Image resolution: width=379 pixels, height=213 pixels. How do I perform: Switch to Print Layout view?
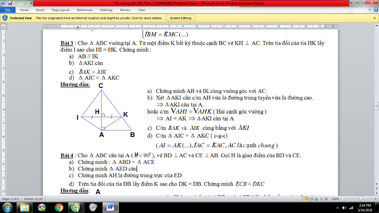(x=306, y=199)
